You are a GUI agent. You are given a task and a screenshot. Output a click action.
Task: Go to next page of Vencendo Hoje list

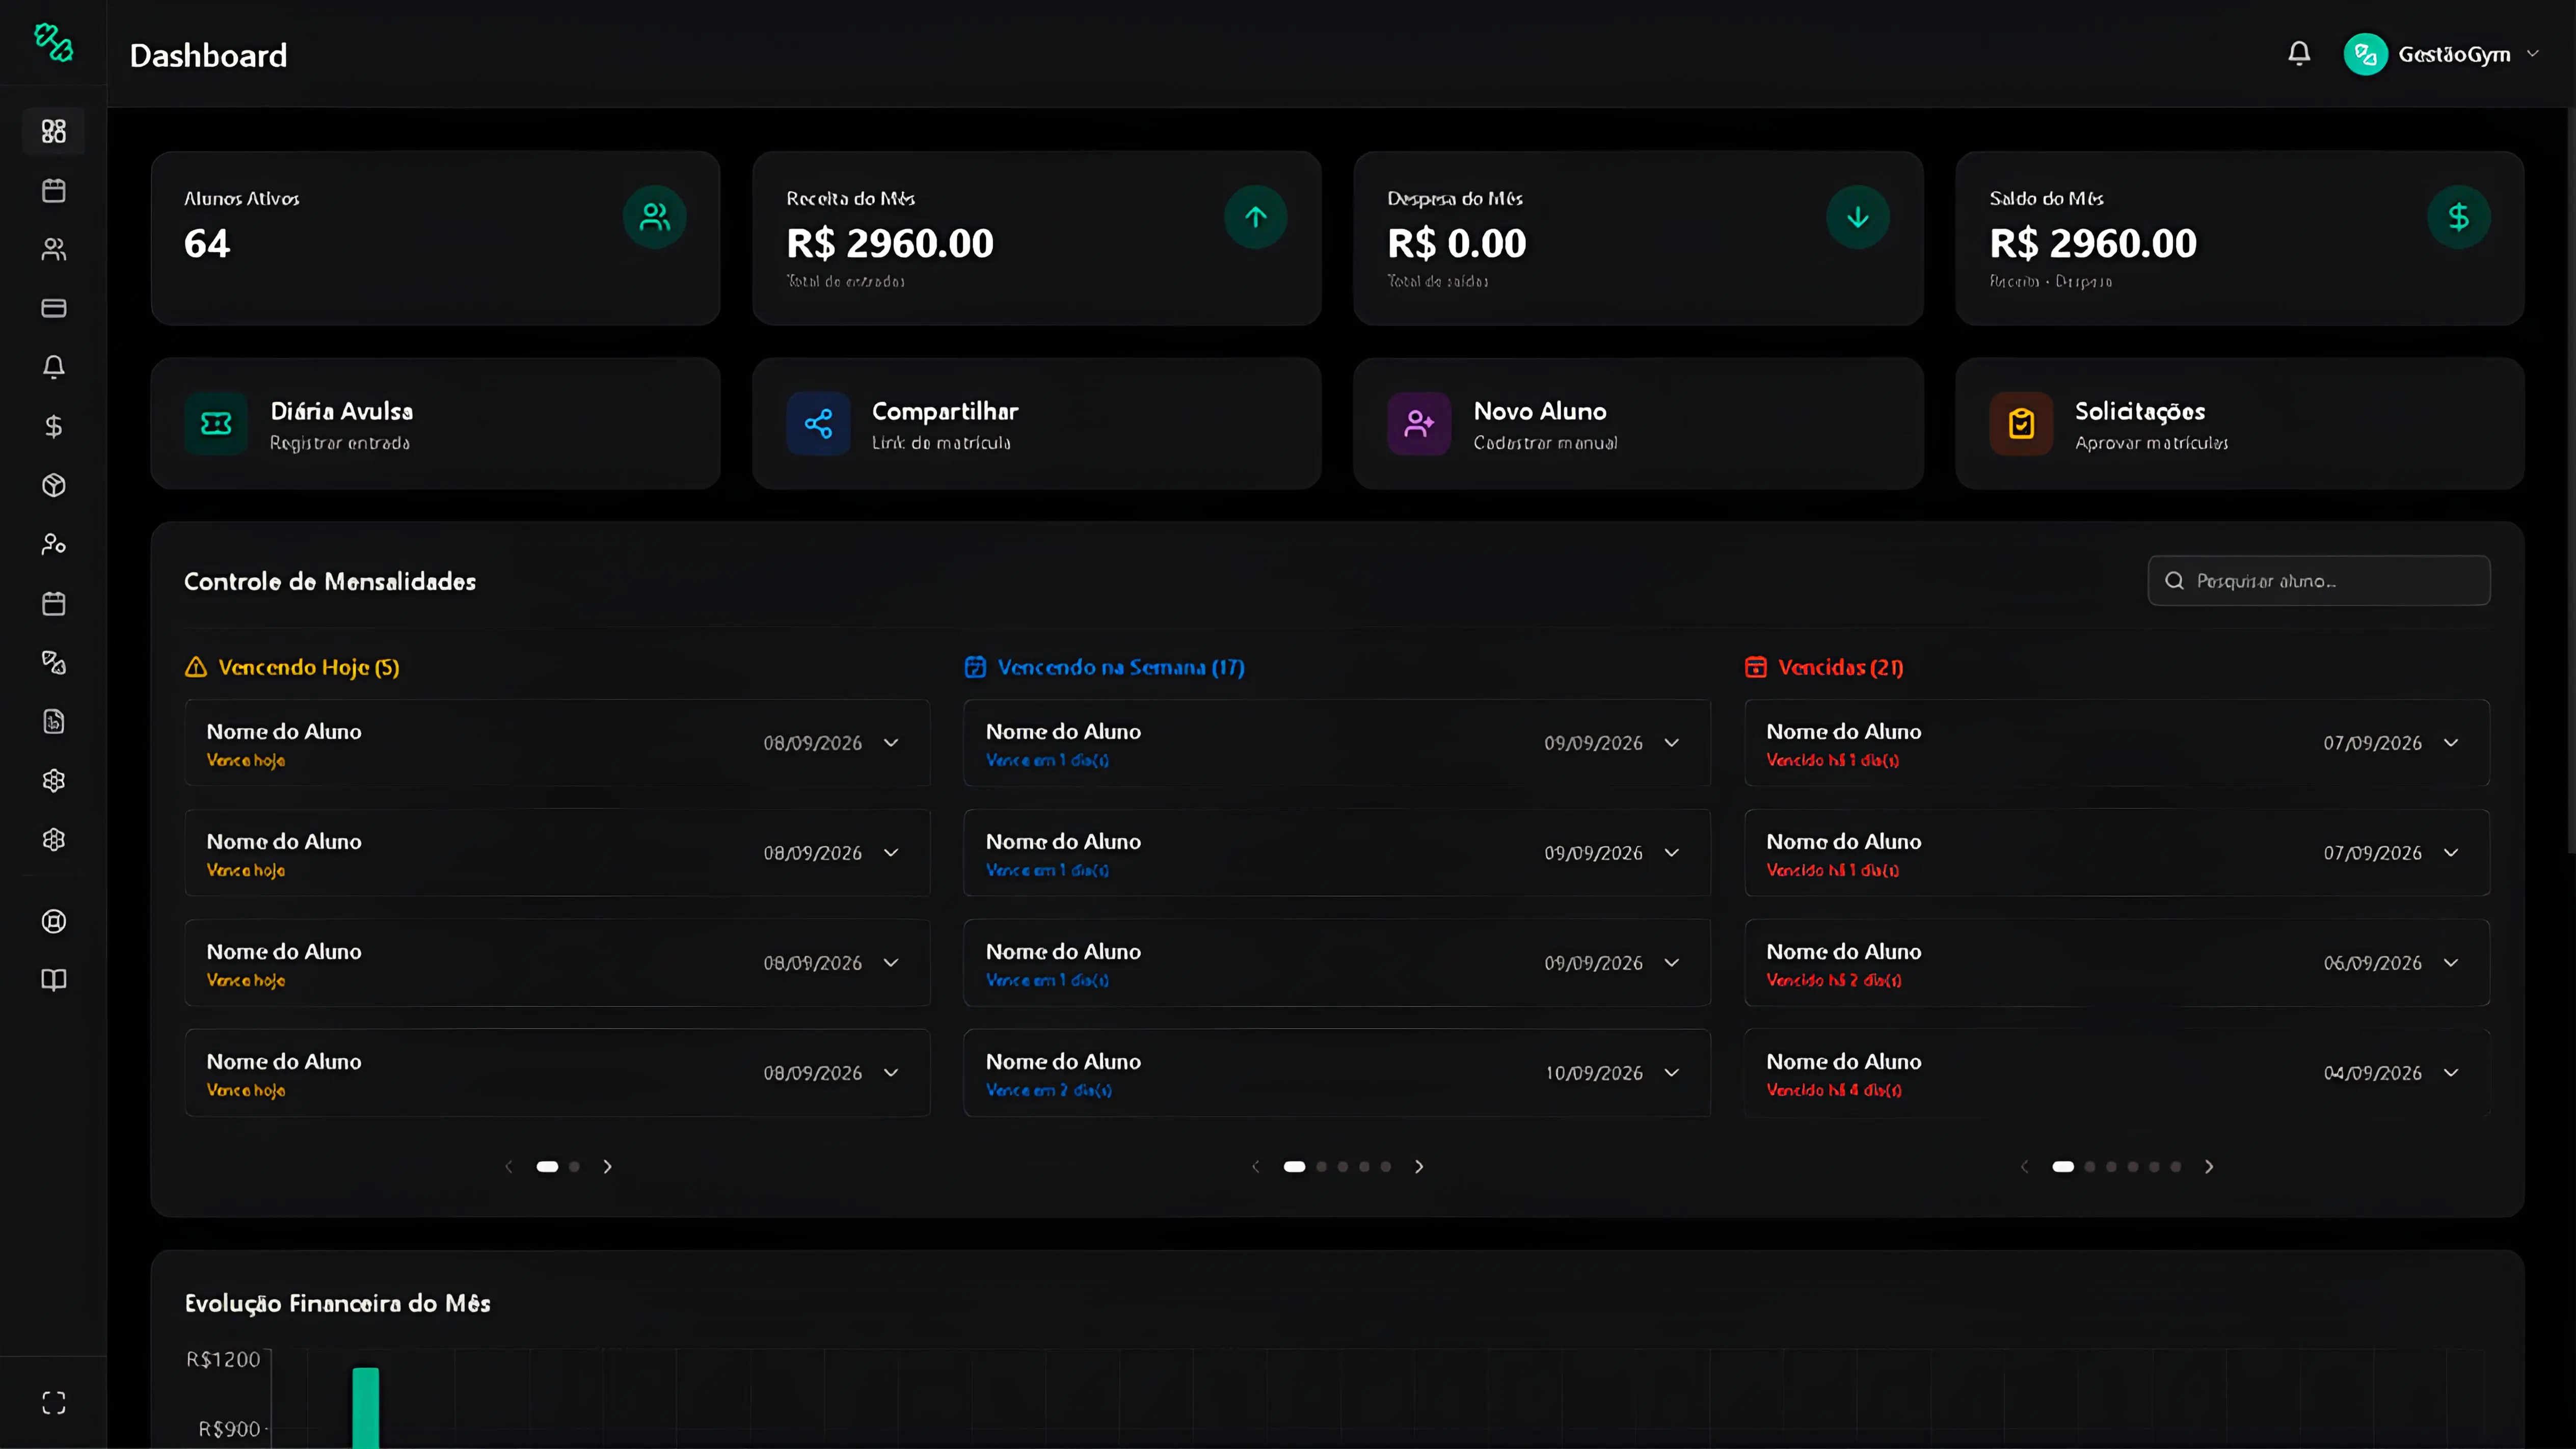point(607,1167)
